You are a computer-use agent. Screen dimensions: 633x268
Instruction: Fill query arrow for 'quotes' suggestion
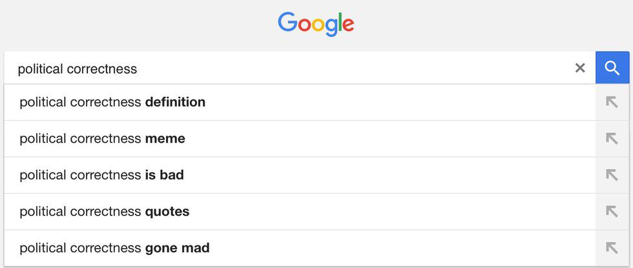(x=612, y=211)
